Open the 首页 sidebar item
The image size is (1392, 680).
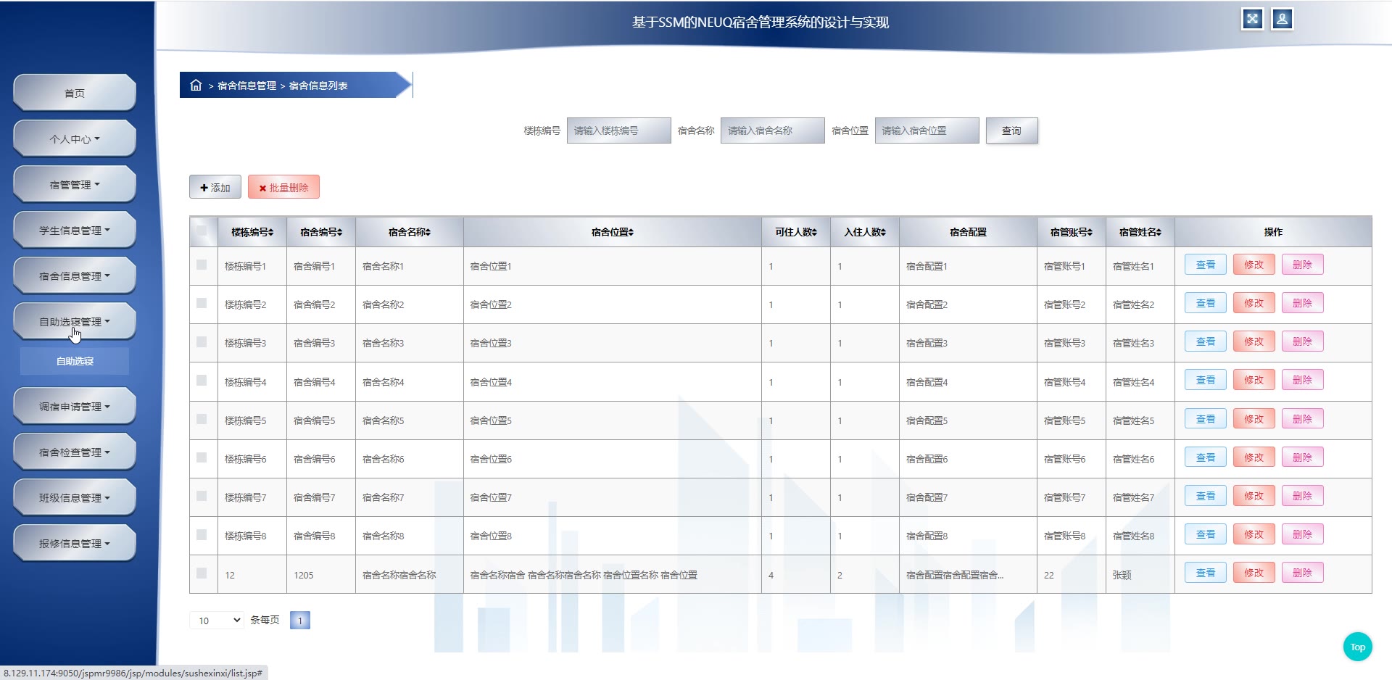(x=75, y=93)
